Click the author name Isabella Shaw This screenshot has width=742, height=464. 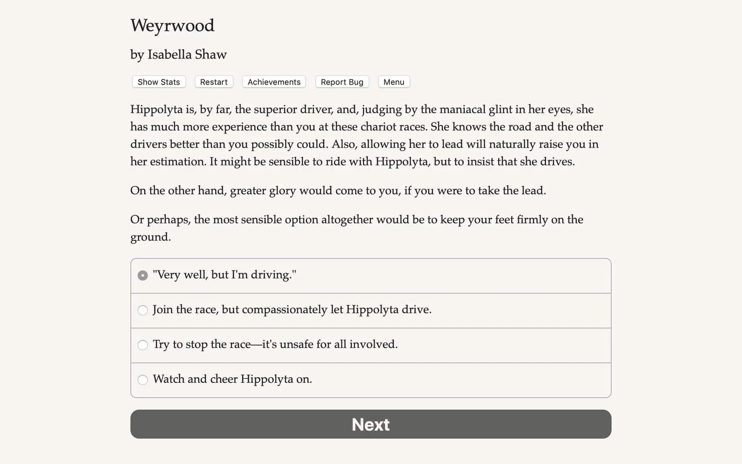[178, 55]
